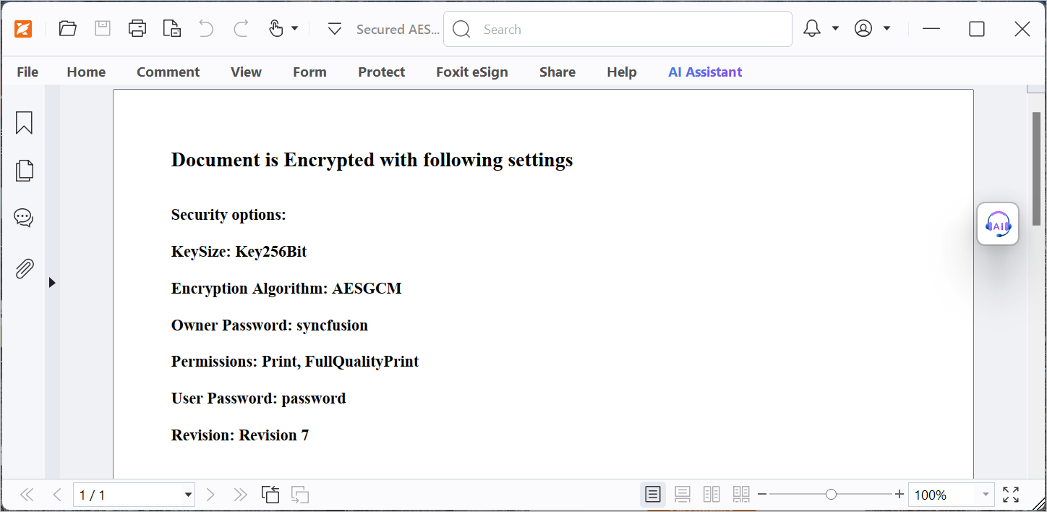Toggle facing pages view mode
Image resolution: width=1047 pixels, height=512 pixels.
pos(711,495)
